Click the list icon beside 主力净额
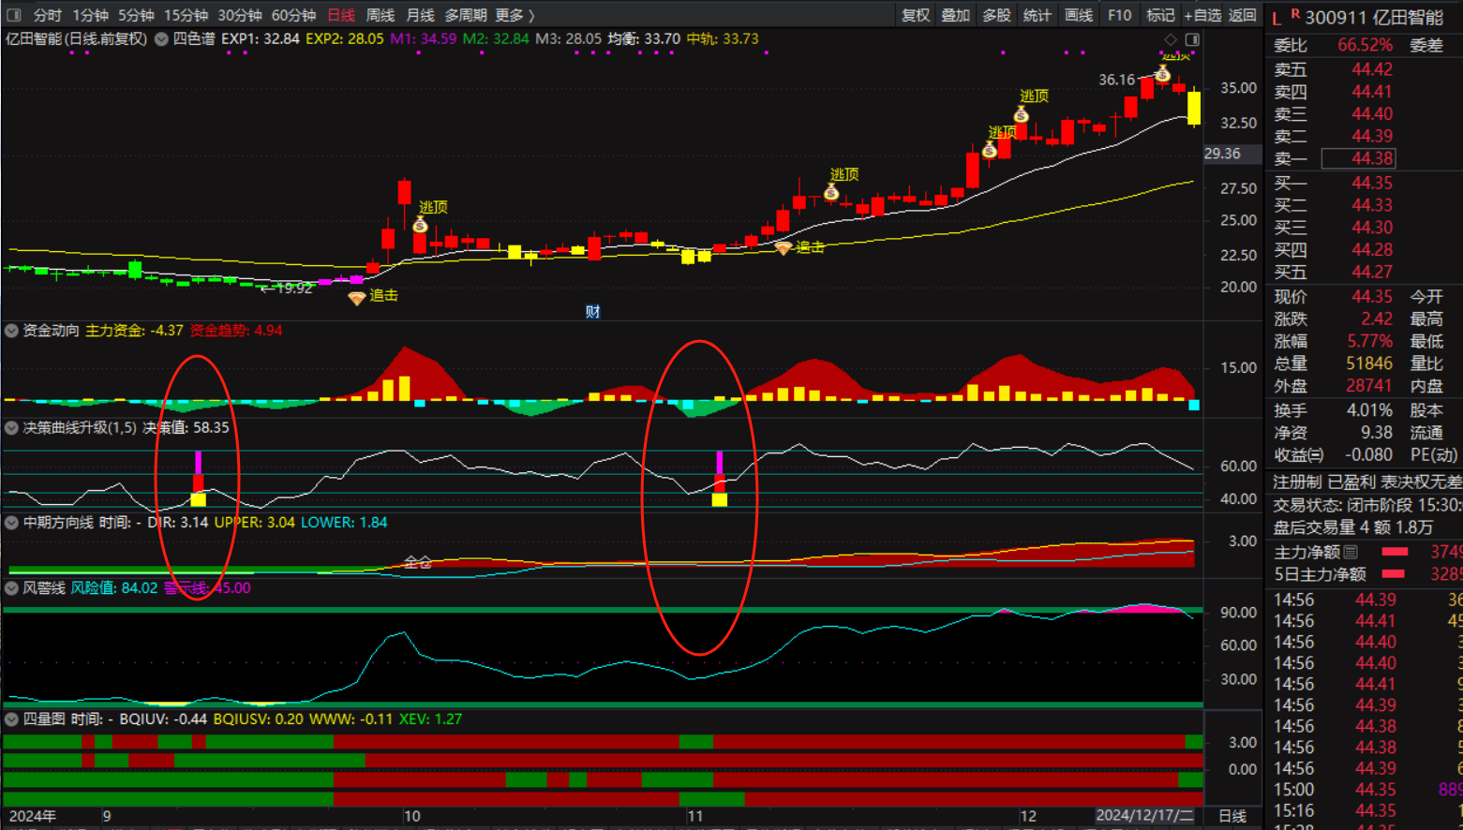The height and width of the screenshot is (830, 1463). pos(1351,552)
